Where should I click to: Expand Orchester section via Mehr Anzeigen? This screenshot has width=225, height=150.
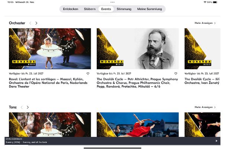pyautogui.click(x=205, y=23)
